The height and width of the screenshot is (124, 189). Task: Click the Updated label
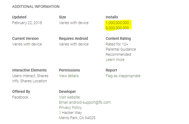click(x=19, y=17)
